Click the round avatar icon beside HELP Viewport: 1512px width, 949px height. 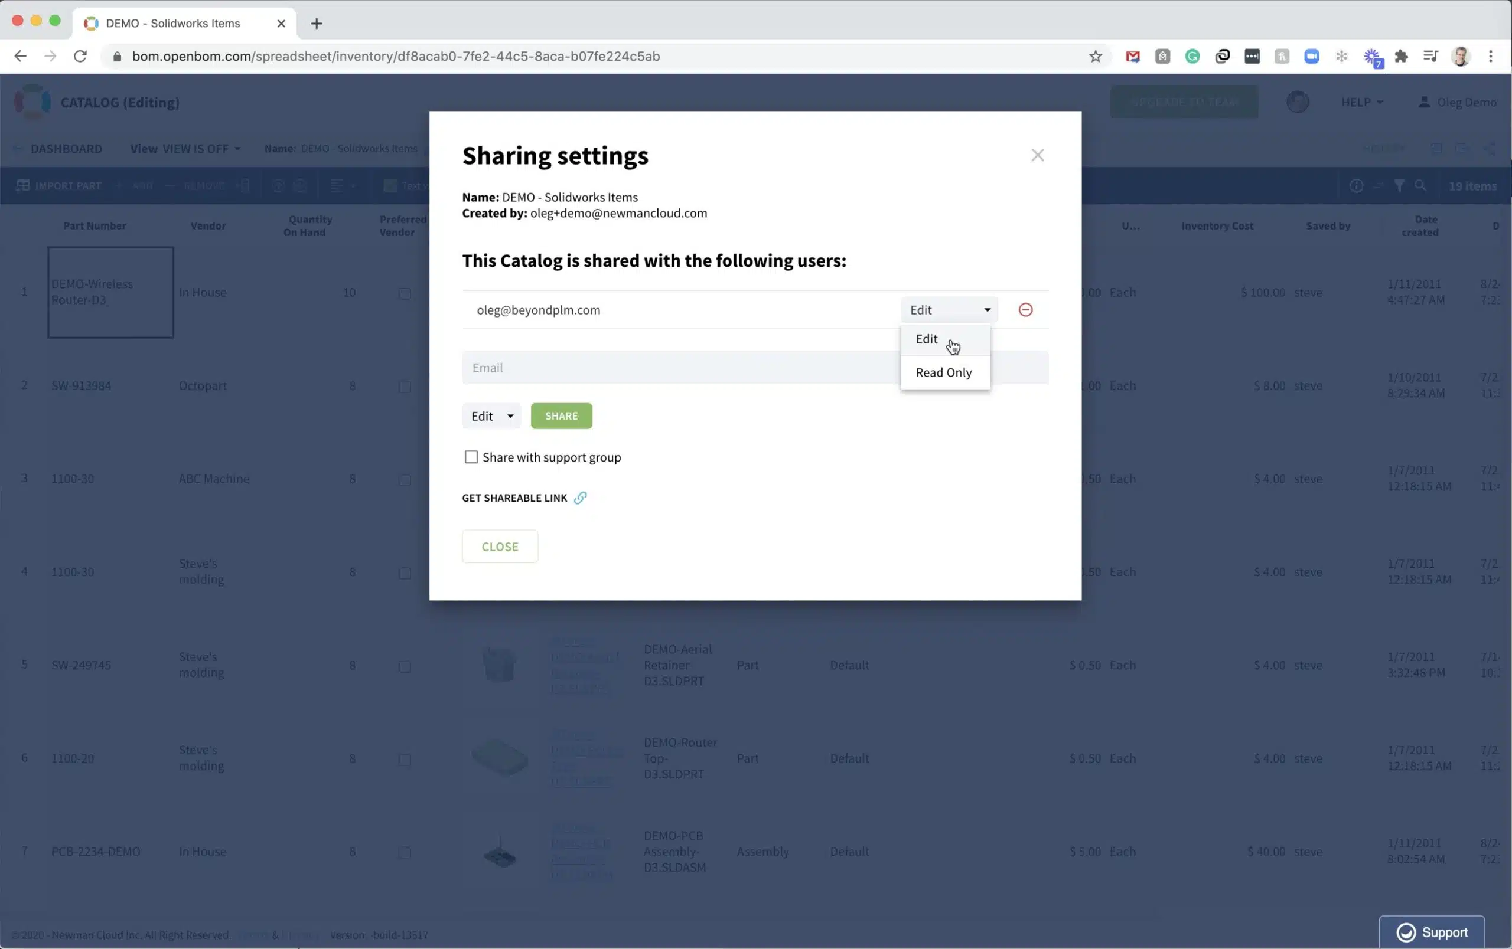tap(1297, 102)
